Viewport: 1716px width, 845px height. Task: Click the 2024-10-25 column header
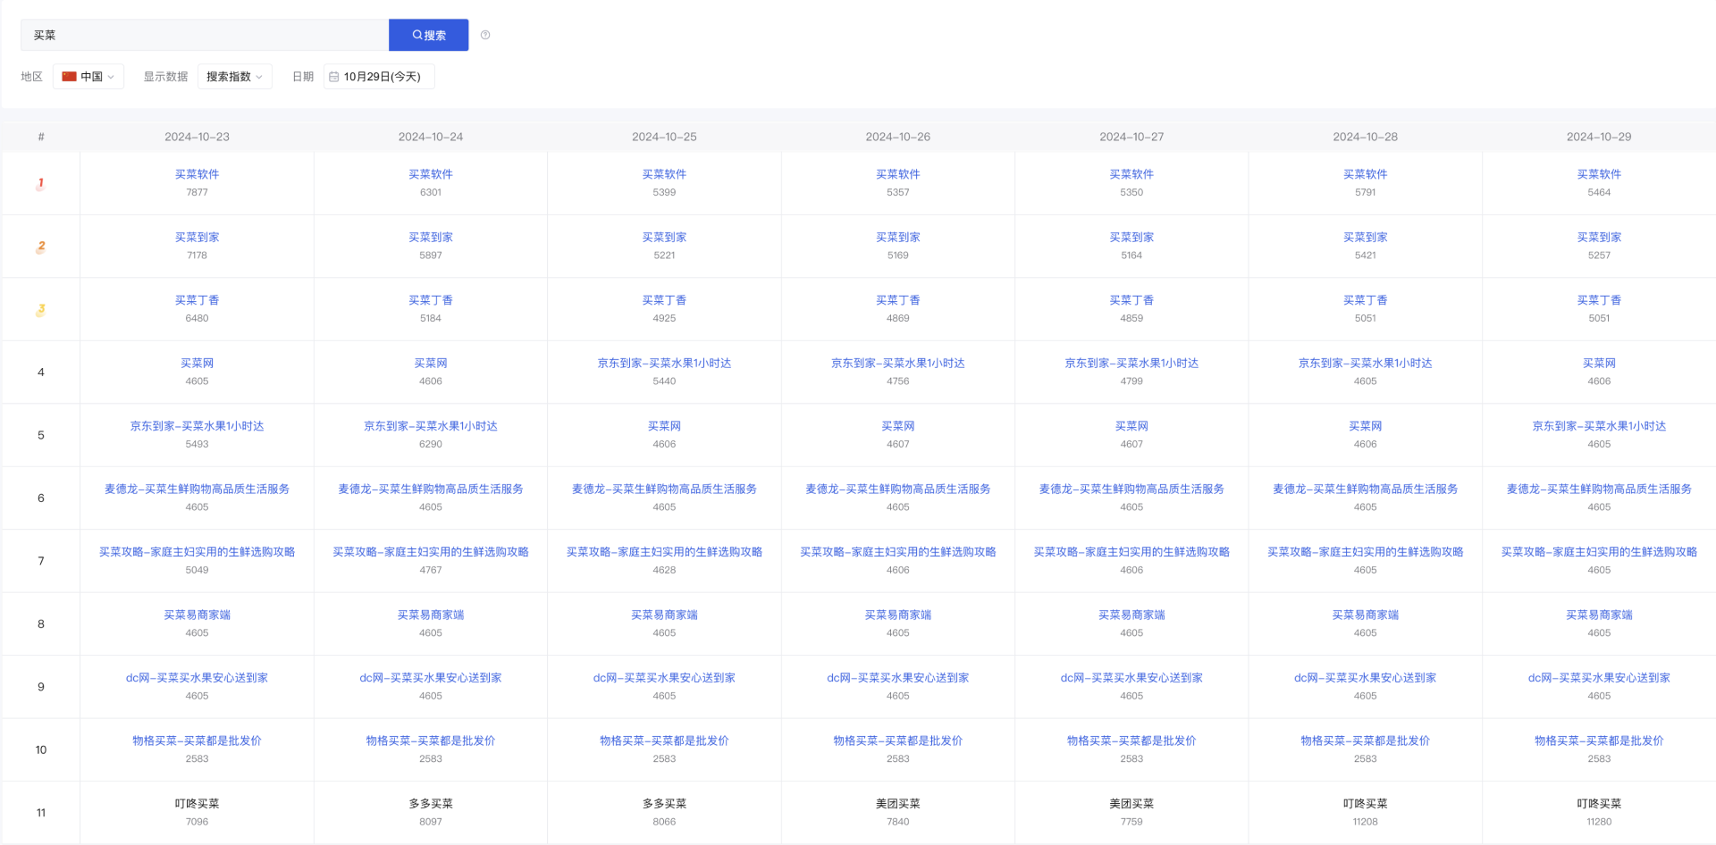pyautogui.click(x=664, y=137)
